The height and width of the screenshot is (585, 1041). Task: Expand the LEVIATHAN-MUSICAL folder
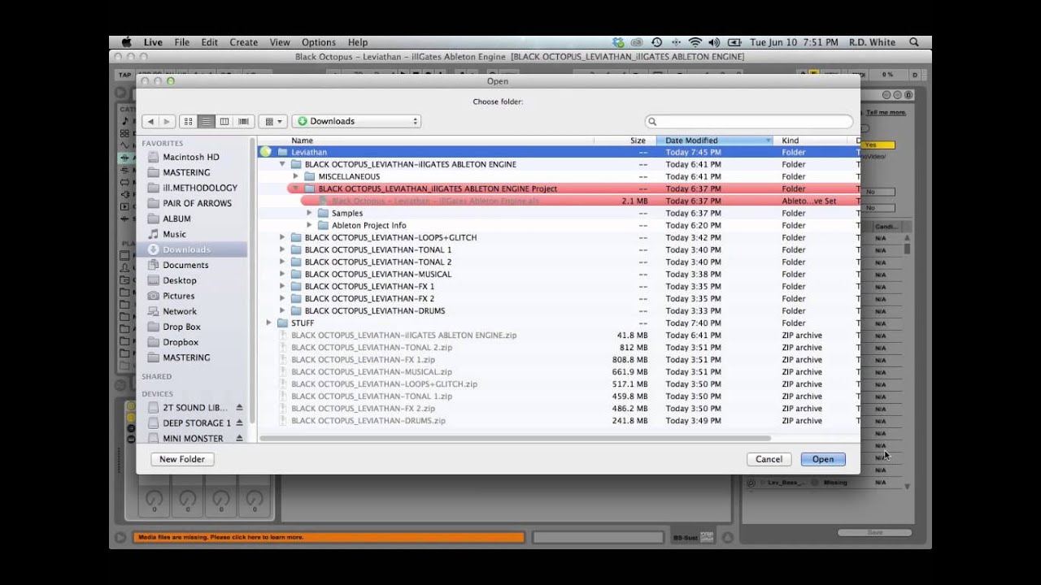tap(282, 274)
